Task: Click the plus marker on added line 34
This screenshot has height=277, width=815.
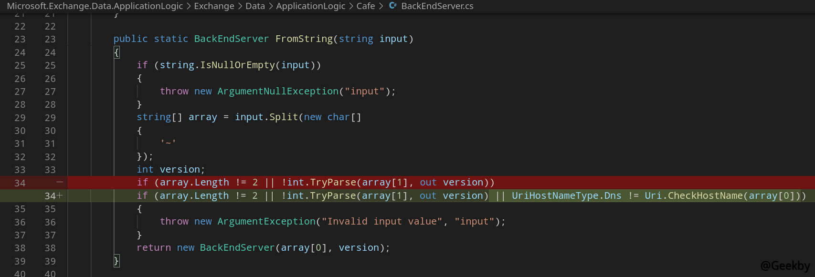Action: pyautogui.click(x=60, y=195)
